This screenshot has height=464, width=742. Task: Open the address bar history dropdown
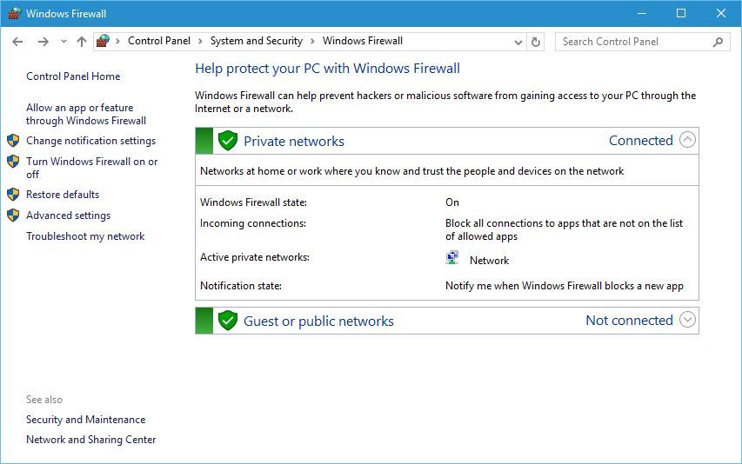pos(518,42)
